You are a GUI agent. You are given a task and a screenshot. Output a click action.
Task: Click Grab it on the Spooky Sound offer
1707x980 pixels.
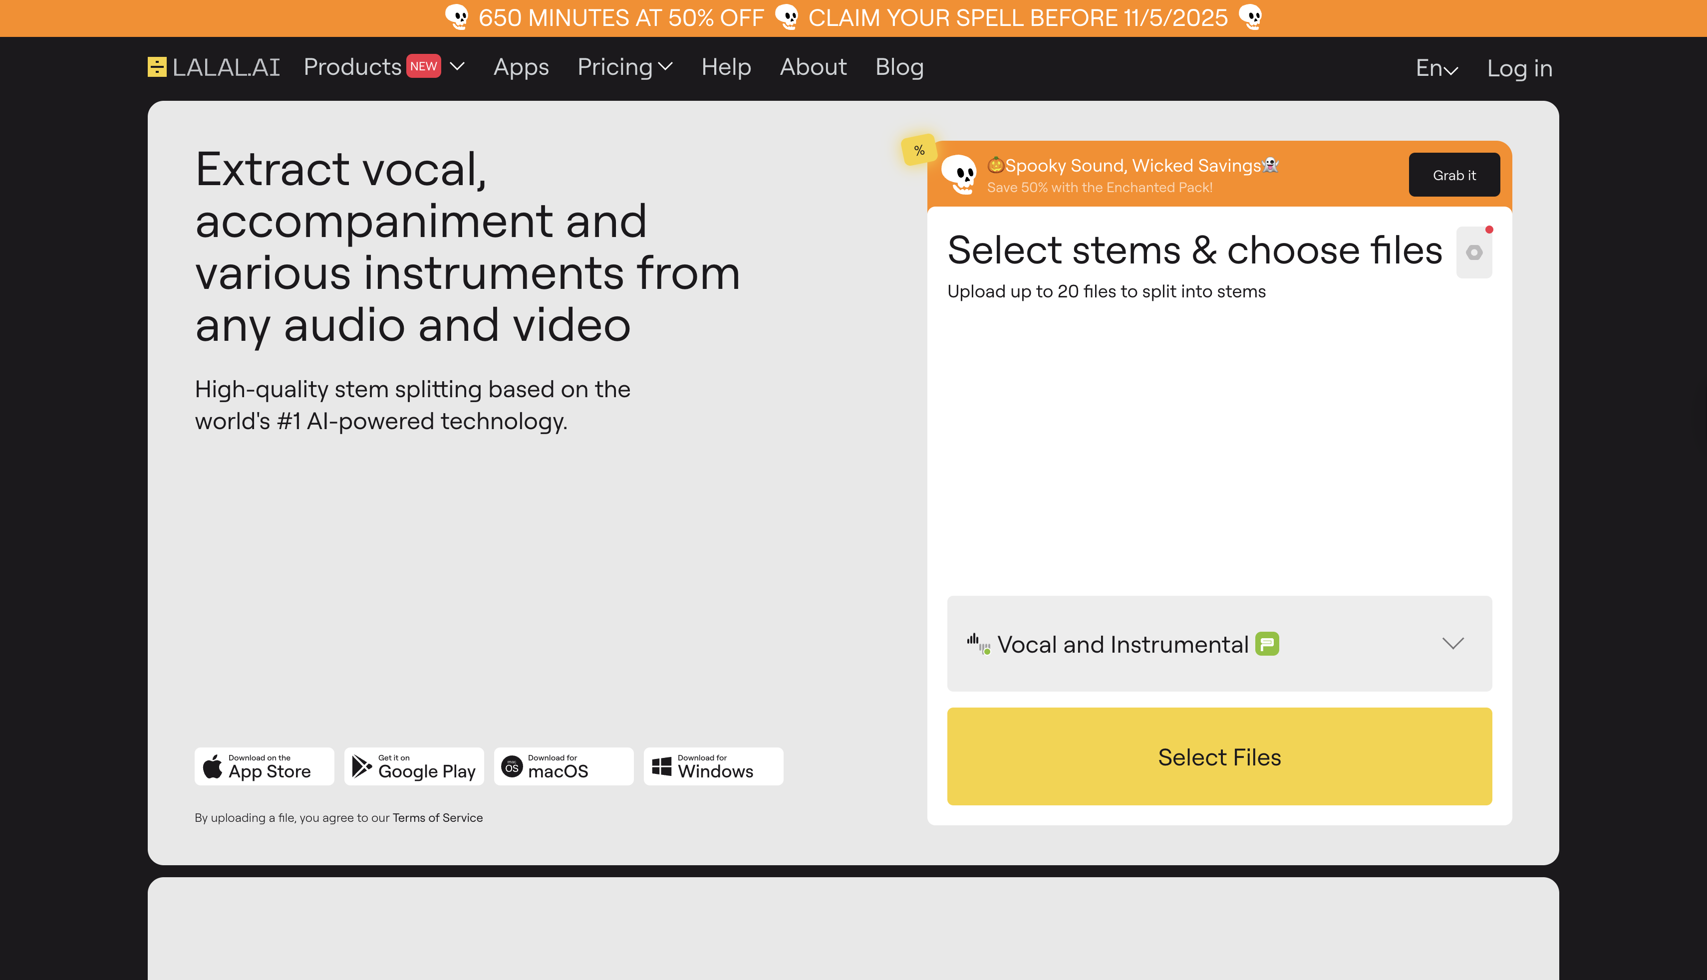pos(1454,174)
